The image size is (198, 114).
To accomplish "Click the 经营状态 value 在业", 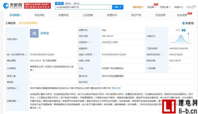I will [x=104, y=30].
